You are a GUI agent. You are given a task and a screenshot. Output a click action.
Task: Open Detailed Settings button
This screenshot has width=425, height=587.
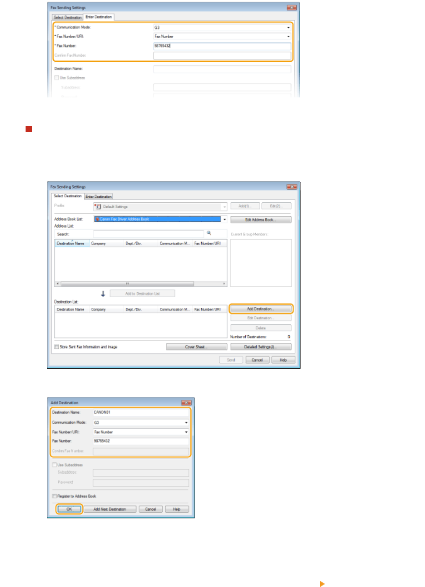coord(261,347)
